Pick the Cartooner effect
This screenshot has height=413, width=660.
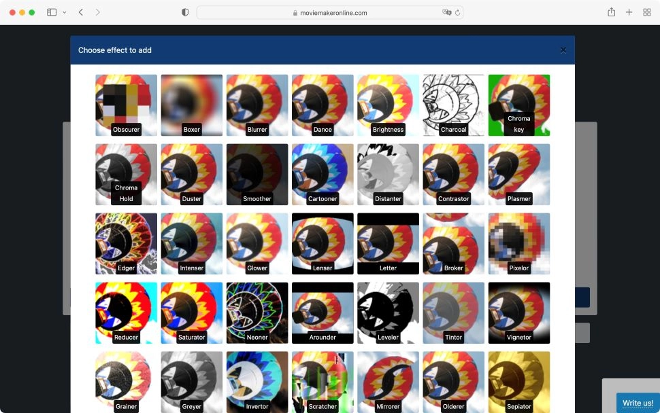point(323,175)
